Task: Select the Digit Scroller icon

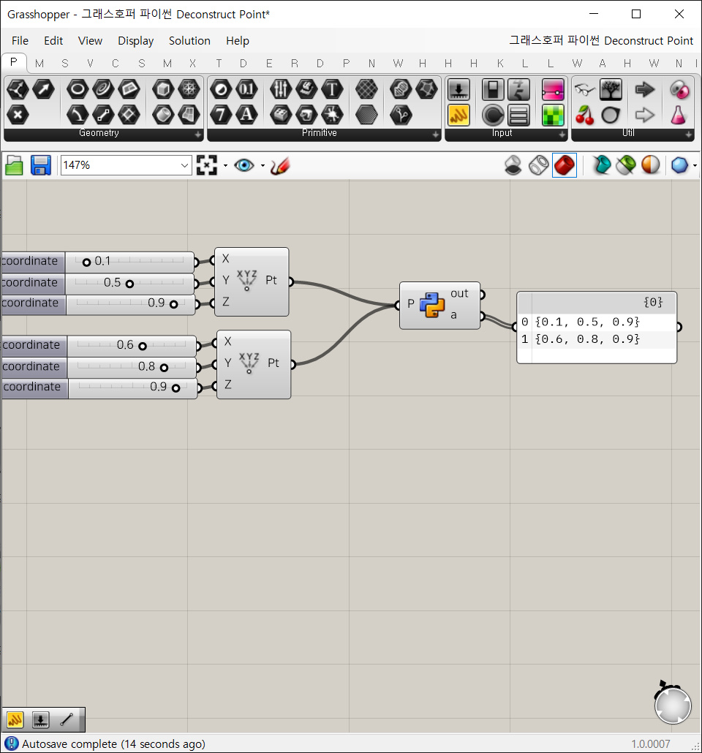Action: click(519, 89)
